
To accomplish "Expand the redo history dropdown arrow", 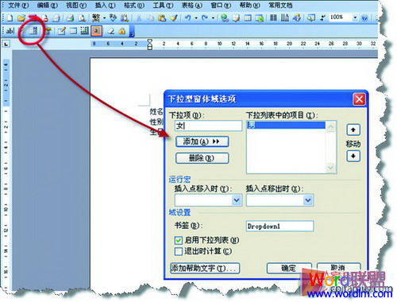I will 213,18.
